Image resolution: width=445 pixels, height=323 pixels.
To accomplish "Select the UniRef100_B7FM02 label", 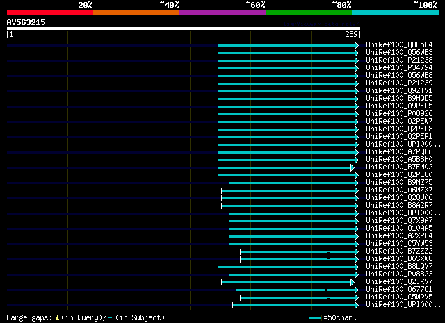I will [399, 167].
